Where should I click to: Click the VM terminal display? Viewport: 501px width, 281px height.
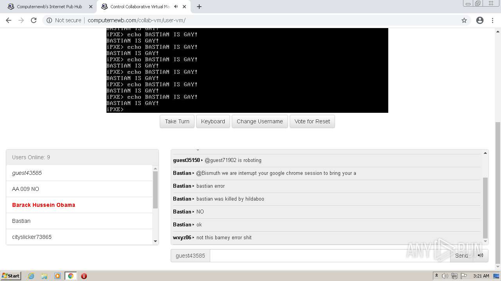pos(247,70)
